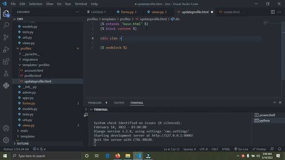Open the File menu
The image size is (285, 160).
coord(13,4)
